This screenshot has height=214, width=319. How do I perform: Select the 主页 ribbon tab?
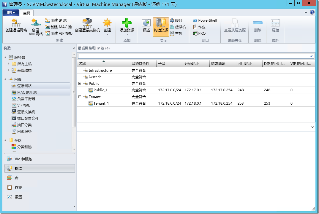(x=27, y=13)
